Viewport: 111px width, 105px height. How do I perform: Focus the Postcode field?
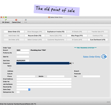tap(86, 74)
